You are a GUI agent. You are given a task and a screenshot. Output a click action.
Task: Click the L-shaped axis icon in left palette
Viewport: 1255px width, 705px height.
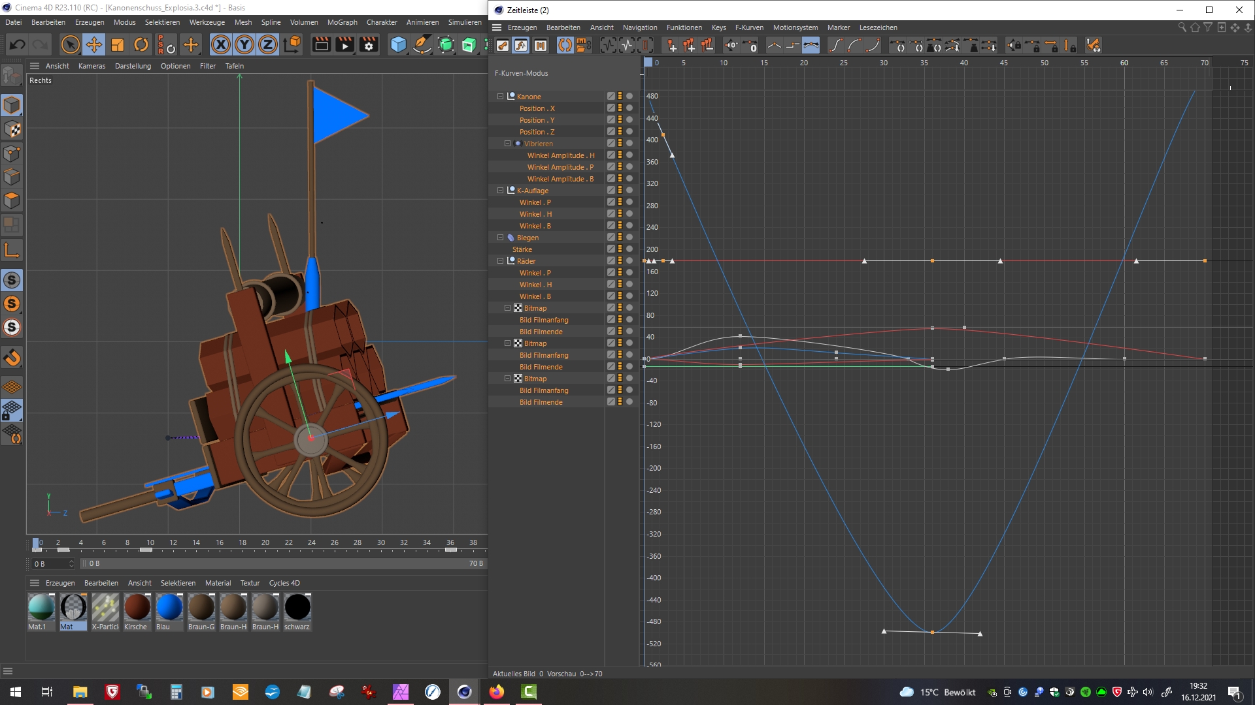tap(12, 250)
